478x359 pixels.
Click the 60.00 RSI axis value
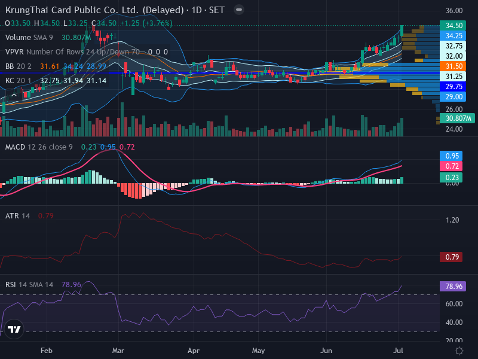(x=454, y=304)
